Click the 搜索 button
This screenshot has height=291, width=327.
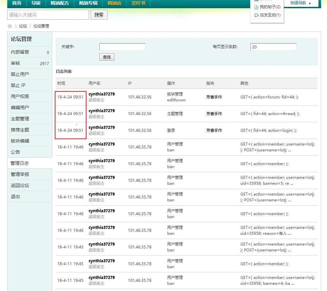99,15
